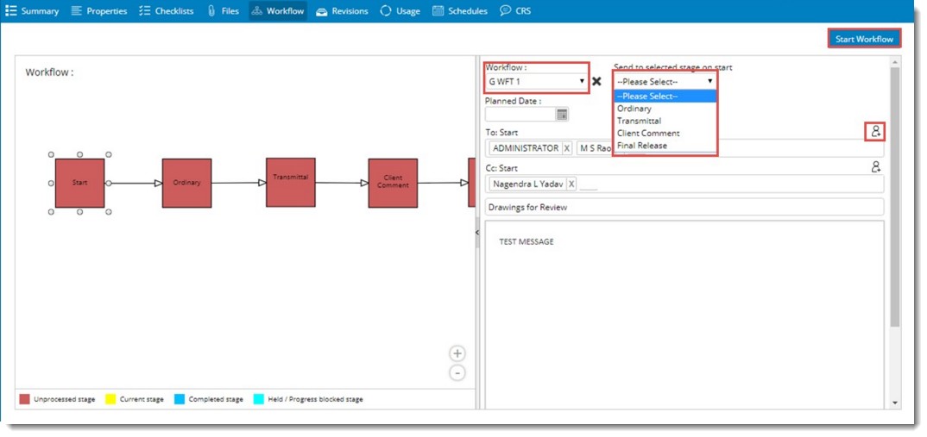The width and height of the screenshot is (927, 437).
Task: Clear the selected workflow with X icon
Action: point(596,82)
